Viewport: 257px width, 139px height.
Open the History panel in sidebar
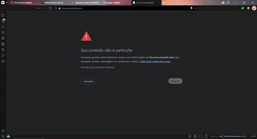click(x=3, y=32)
